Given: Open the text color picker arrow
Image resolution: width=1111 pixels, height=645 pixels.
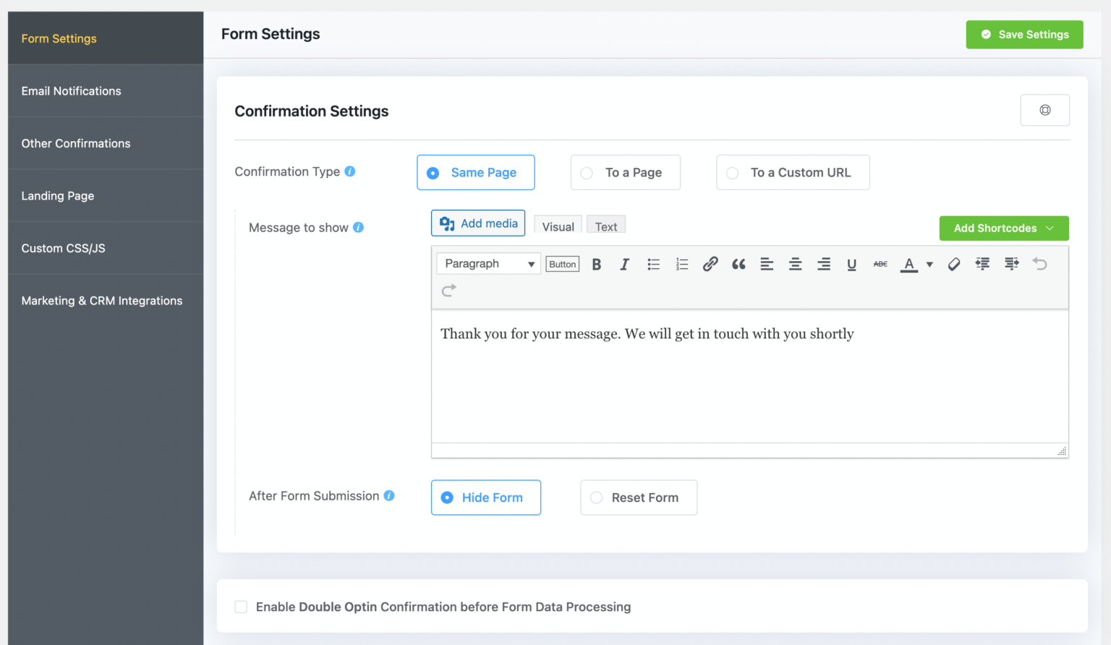Looking at the screenshot, I should click(x=929, y=264).
